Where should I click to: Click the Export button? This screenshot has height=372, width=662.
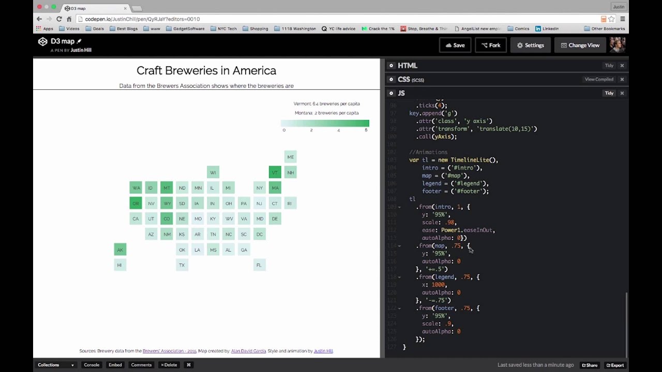click(x=615, y=365)
